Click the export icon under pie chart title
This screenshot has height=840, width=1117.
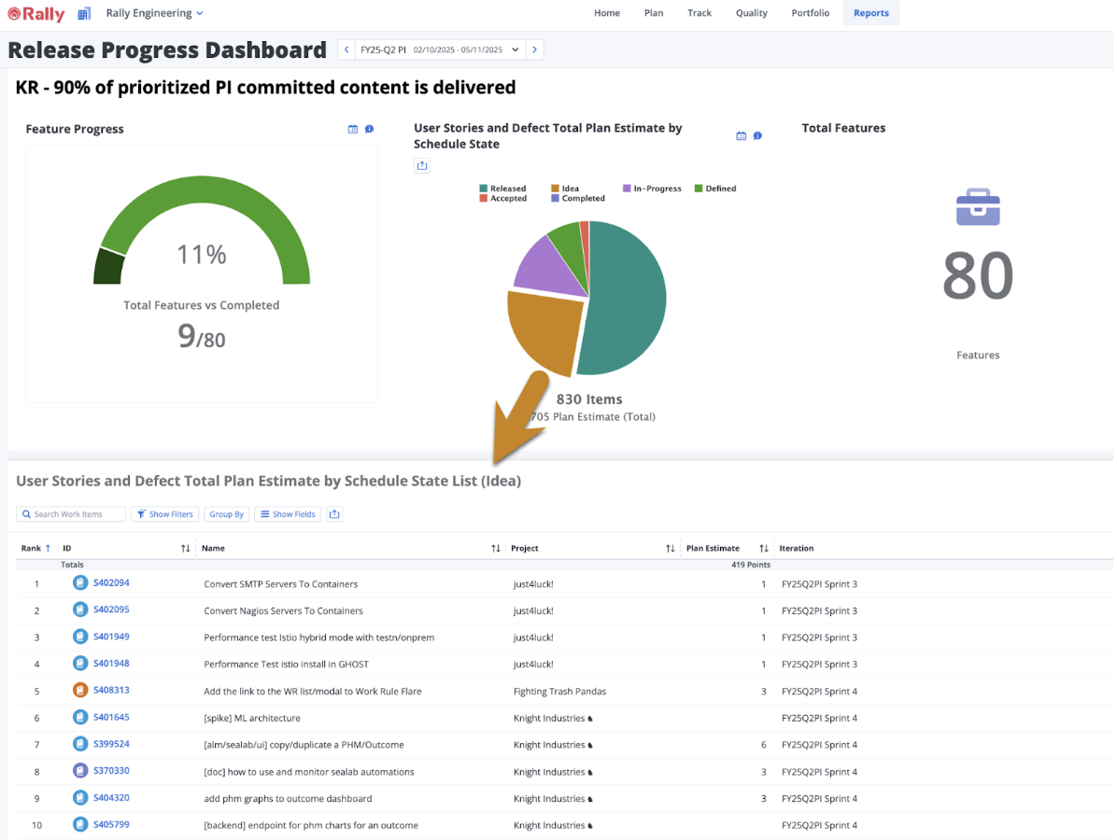422,166
